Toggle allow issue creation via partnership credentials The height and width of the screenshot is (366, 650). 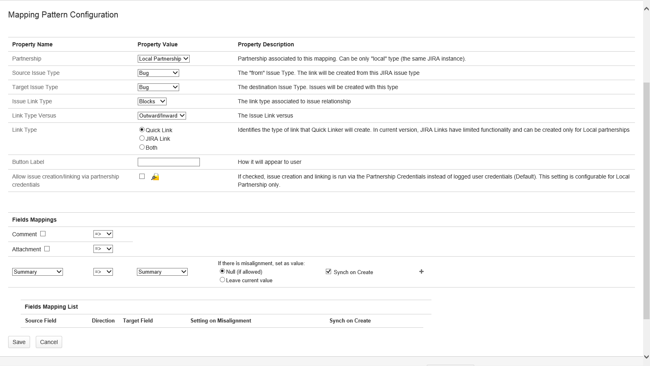(142, 176)
